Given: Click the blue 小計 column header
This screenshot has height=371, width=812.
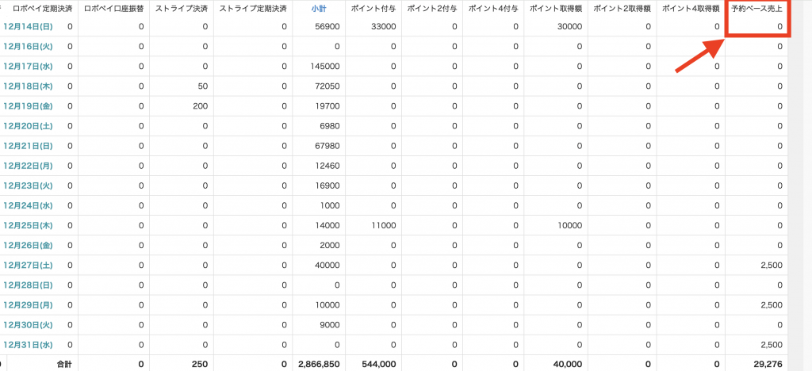Looking at the screenshot, I should pos(319,8).
